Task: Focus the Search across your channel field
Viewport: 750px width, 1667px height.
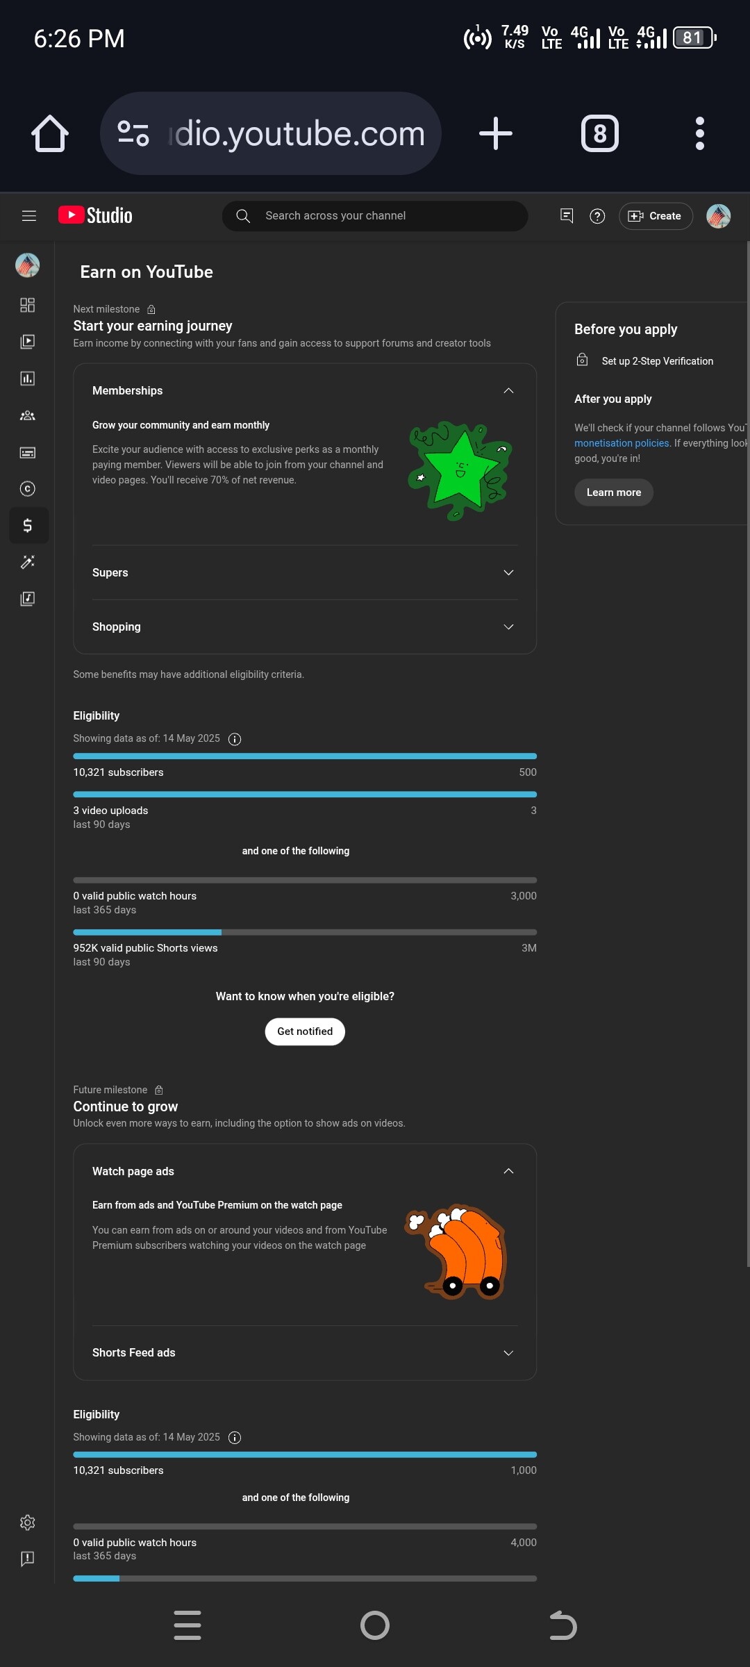Action: coord(375,216)
